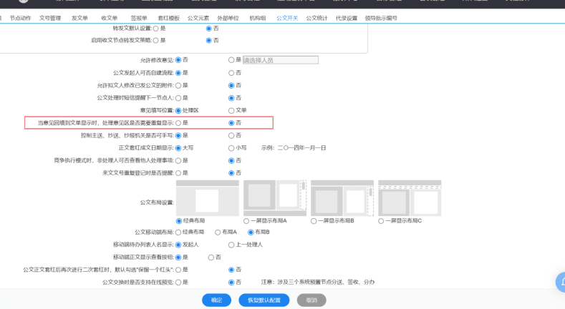Choose 是 for 默认勾选保留一个红头

point(178,270)
